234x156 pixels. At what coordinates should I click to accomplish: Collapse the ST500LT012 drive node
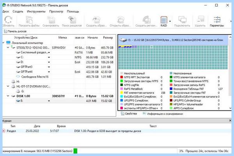point(8,47)
